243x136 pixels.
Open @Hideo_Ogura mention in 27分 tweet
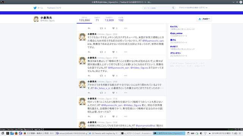pyautogui.click(x=139, y=68)
